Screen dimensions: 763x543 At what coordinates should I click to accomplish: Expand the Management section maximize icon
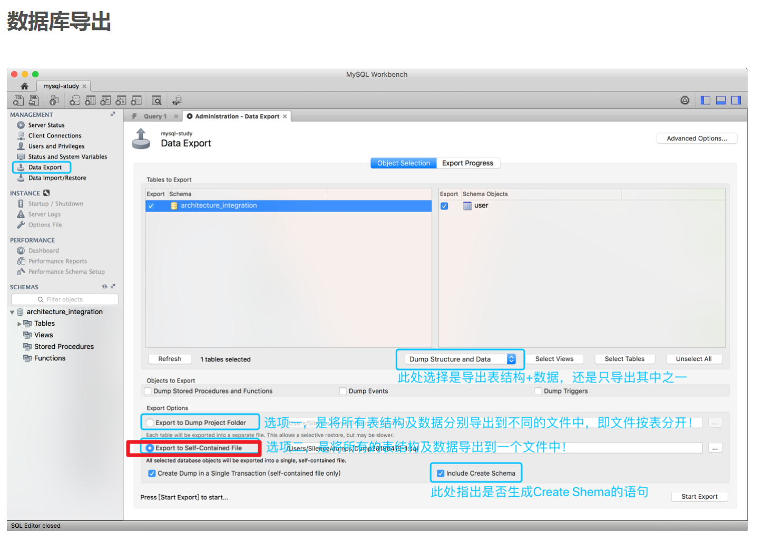tap(113, 114)
